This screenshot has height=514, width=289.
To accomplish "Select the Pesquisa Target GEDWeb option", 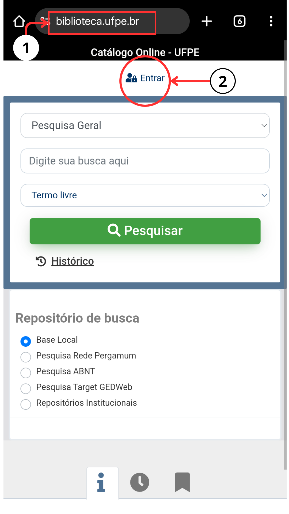I will pyautogui.click(x=26, y=388).
